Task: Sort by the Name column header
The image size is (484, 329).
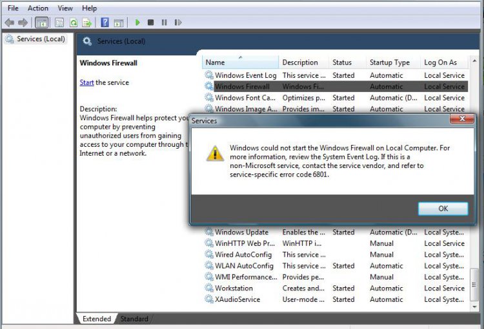Action: point(241,62)
